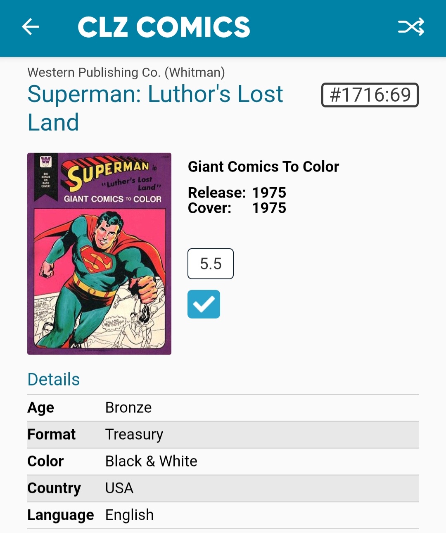Viewport: 446px width, 533px height.
Task: Open the Superman: Luthor's Lost Land series link
Action: tap(155, 108)
